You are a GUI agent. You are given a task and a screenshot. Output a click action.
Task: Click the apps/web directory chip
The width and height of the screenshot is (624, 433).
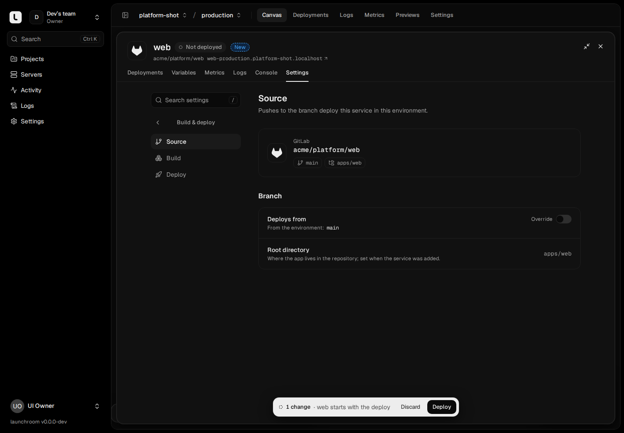coord(345,163)
